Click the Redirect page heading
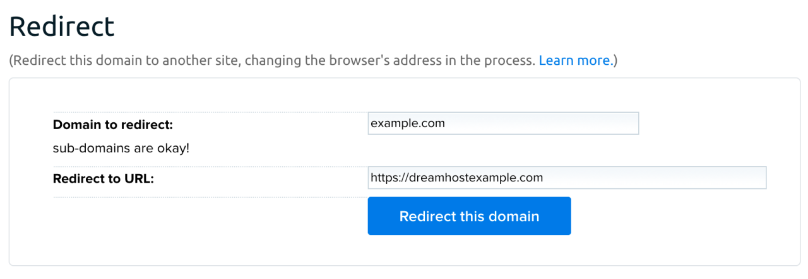The width and height of the screenshot is (808, 279). pos(62,26)
